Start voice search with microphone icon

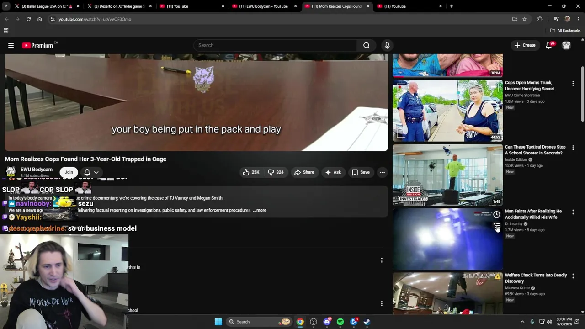pos(387,45)
